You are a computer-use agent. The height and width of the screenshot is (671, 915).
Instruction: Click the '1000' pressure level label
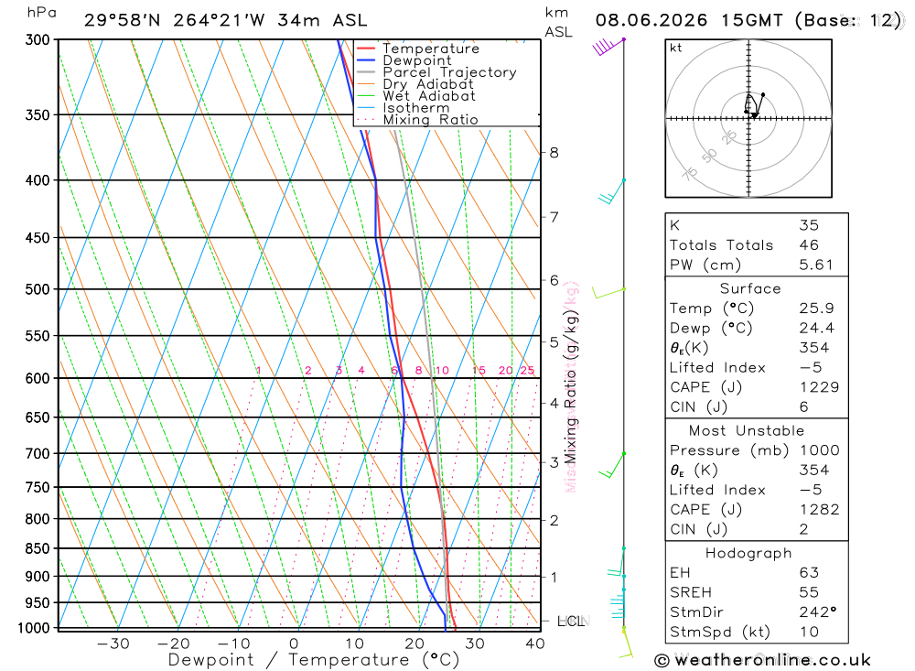(34, 628)
